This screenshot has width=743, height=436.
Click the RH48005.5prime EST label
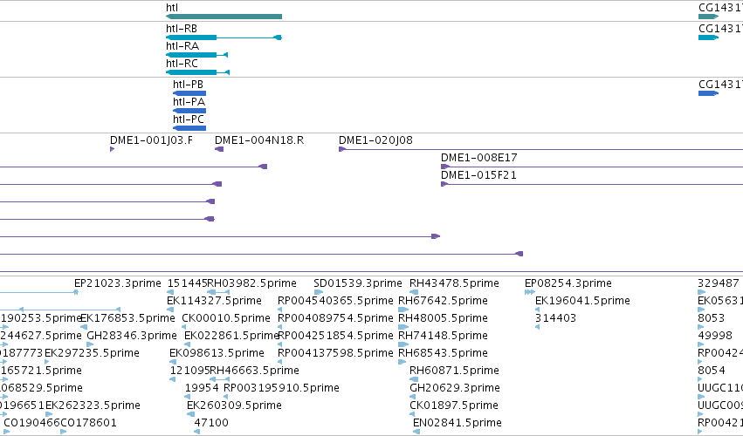point(443,318)
